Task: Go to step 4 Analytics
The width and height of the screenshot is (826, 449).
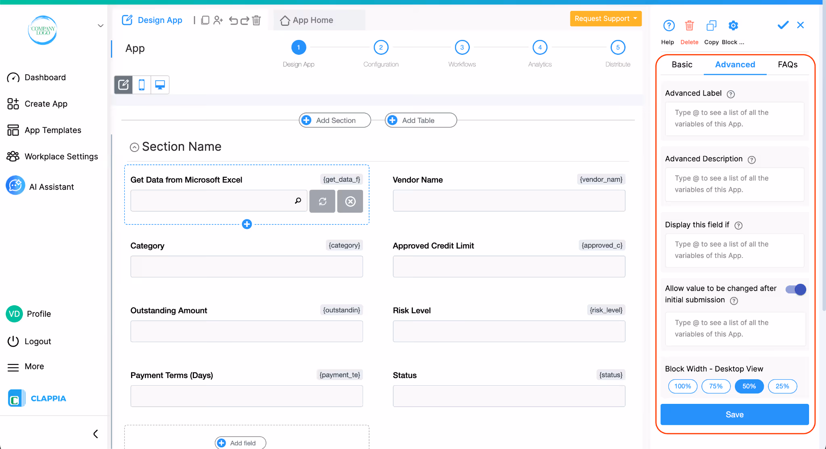Action: click(540, 48)
